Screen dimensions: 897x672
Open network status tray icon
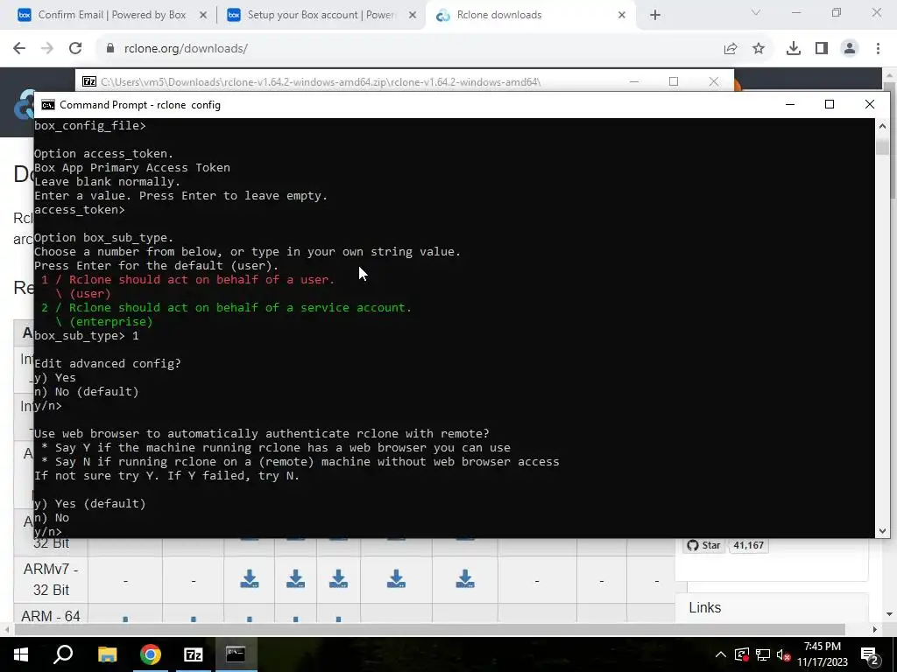tap(763, 654)
